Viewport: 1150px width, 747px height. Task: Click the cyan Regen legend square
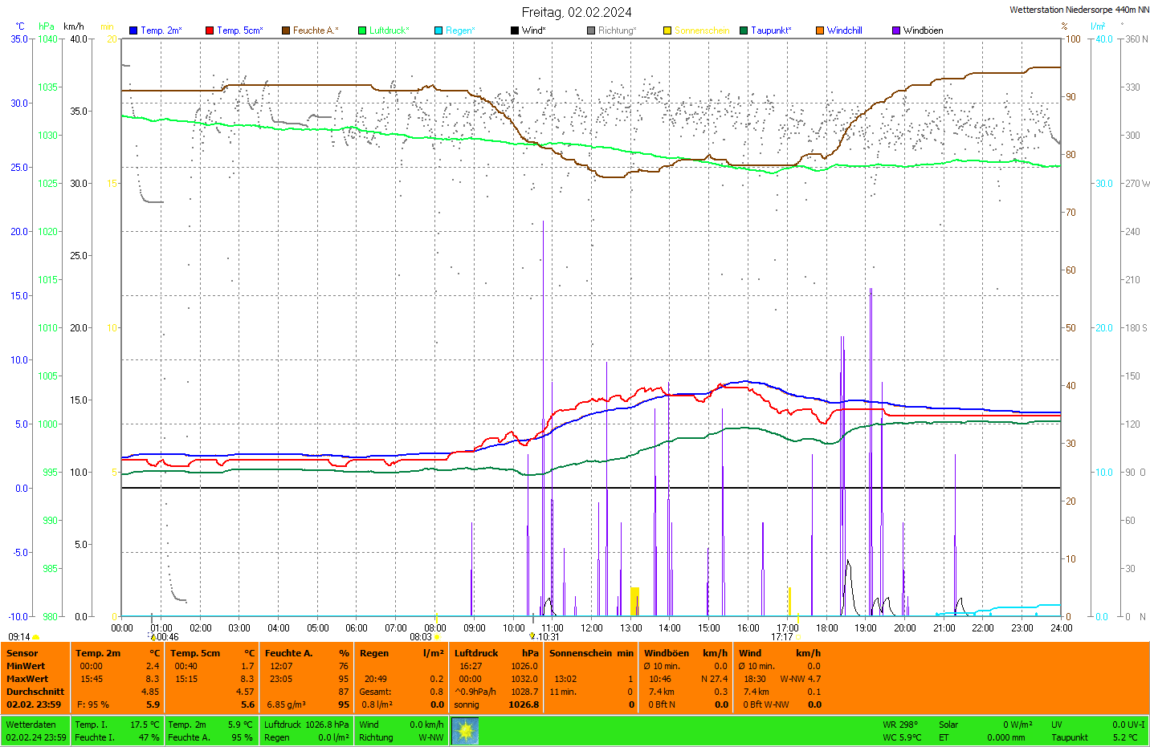coord(438,30)
